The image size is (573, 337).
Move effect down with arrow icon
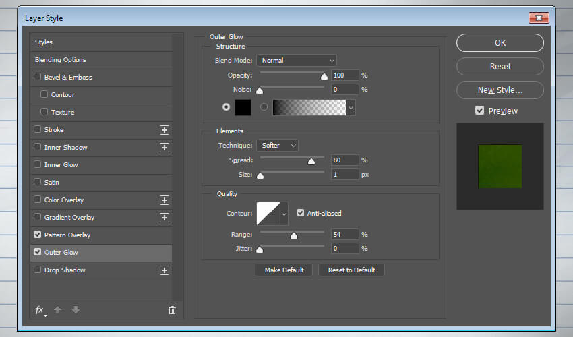(76, 310)
